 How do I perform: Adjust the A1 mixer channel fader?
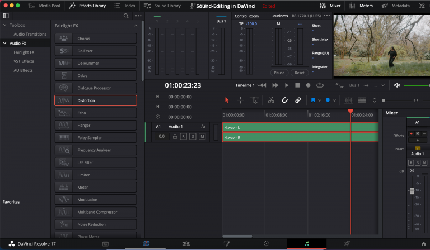coord(412,190)
